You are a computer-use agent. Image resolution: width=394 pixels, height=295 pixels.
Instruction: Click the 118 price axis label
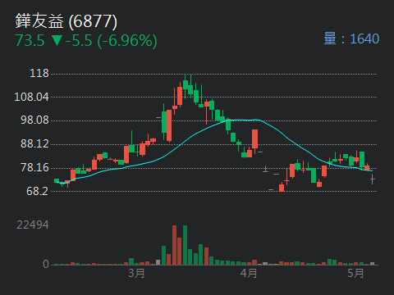pyautogui.click(x=39, y=73)
